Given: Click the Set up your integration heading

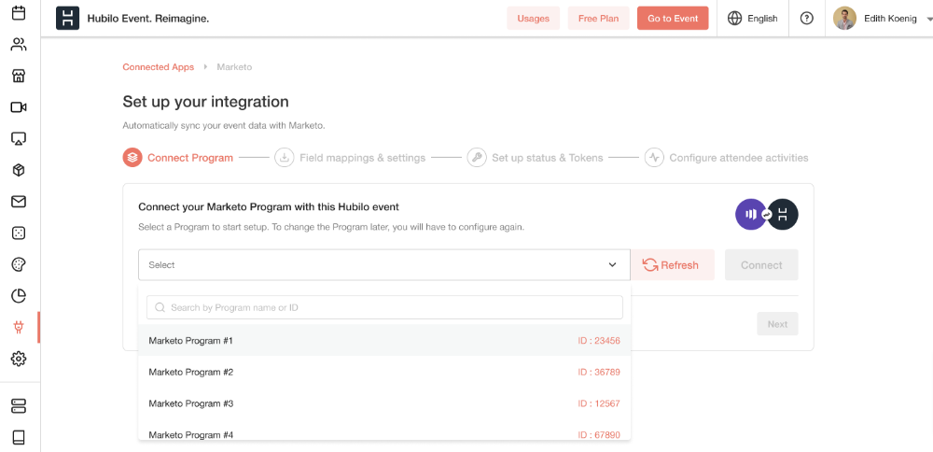Looking at the screenshot, I should (x=206, y=102).
